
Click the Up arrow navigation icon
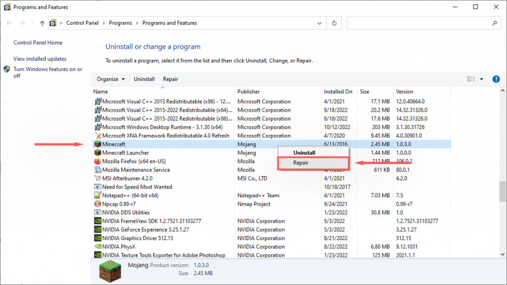pos(42,23)
